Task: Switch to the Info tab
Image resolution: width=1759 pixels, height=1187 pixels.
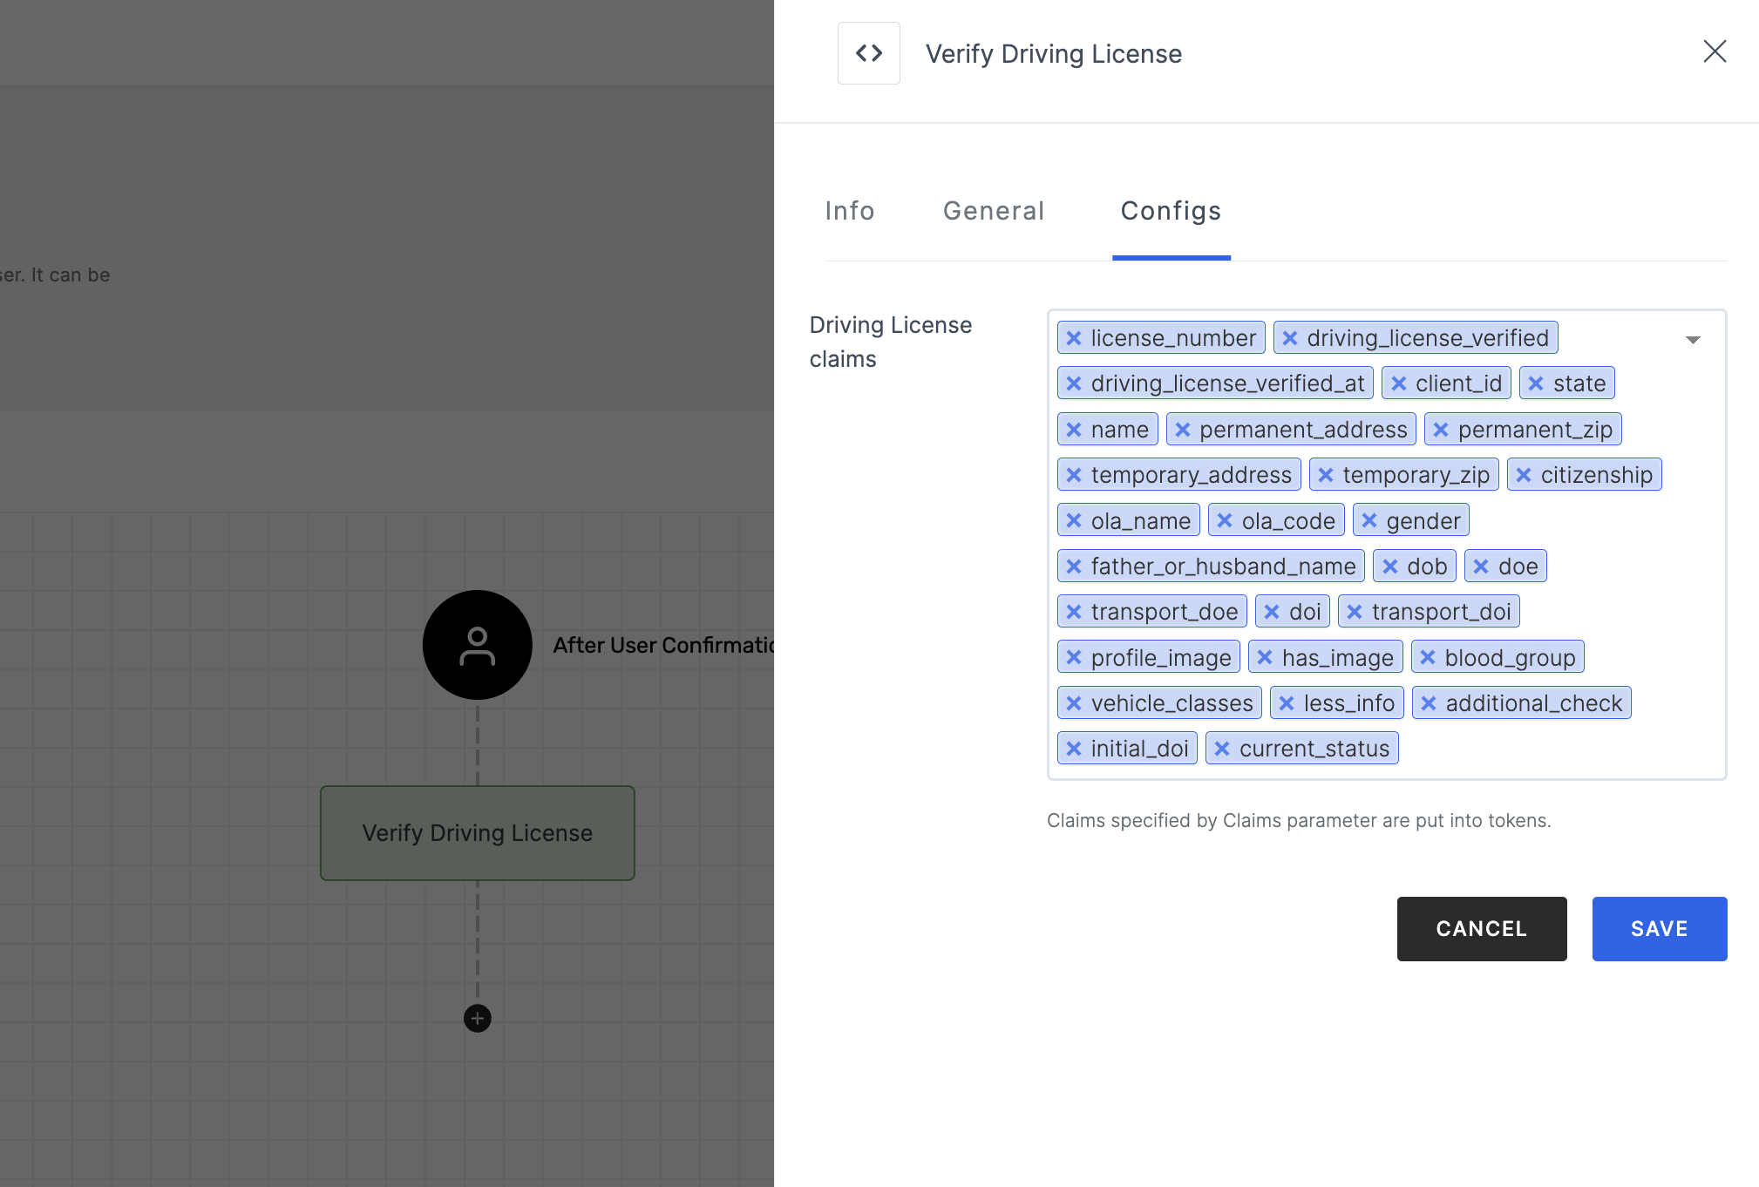Action: coord(848,209)
